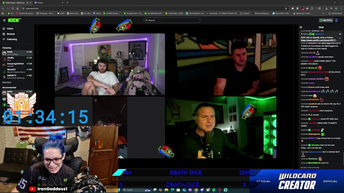The image size is (344, 193).
Task: Open the browser media control speaker icon
Action: tap(307, 8)
